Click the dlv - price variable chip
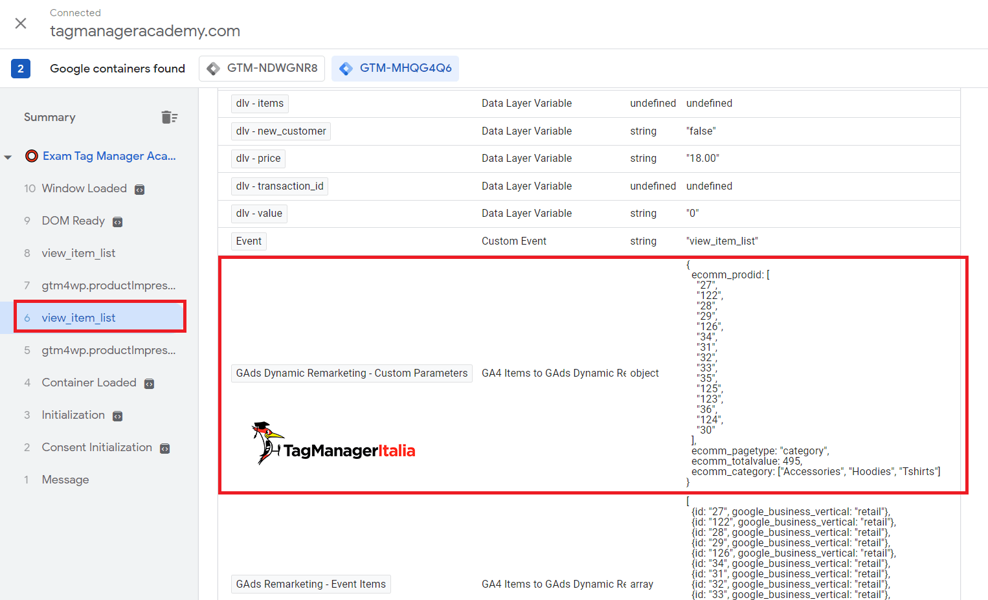Screen dimensions: 988x600 pyautogui.click(x=258, y=158)
